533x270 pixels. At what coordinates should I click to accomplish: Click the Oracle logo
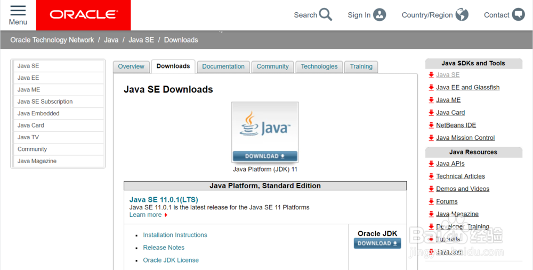pyautogui.click(x=83, y=14)
